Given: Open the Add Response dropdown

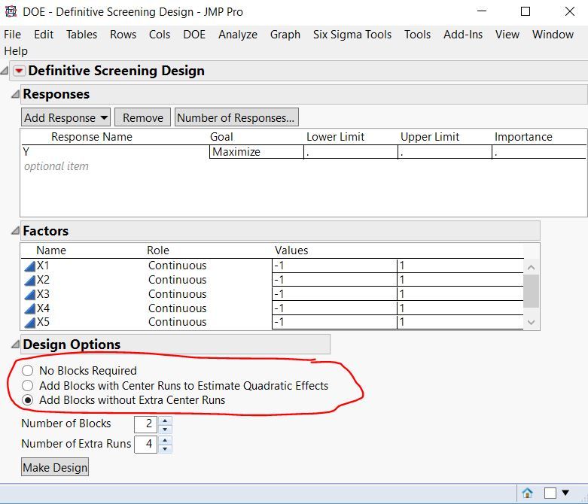Looking at the screenshot, I should pyautogui.click(x=66, y=117).
